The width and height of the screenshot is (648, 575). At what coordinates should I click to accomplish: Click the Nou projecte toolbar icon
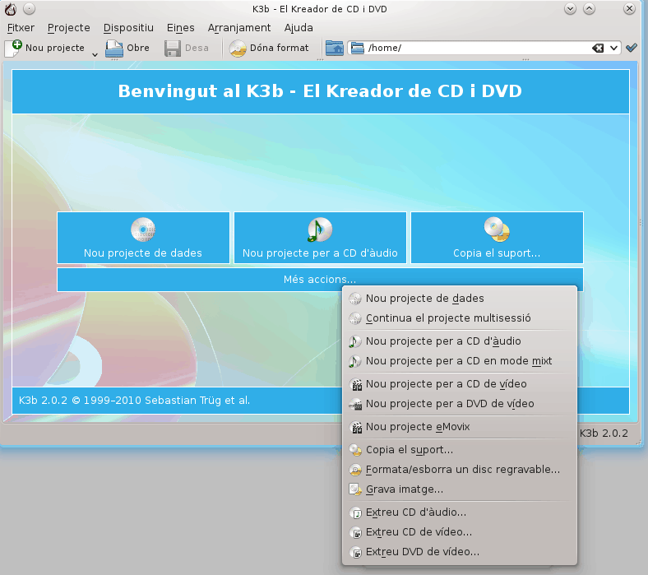pos(14,48)
